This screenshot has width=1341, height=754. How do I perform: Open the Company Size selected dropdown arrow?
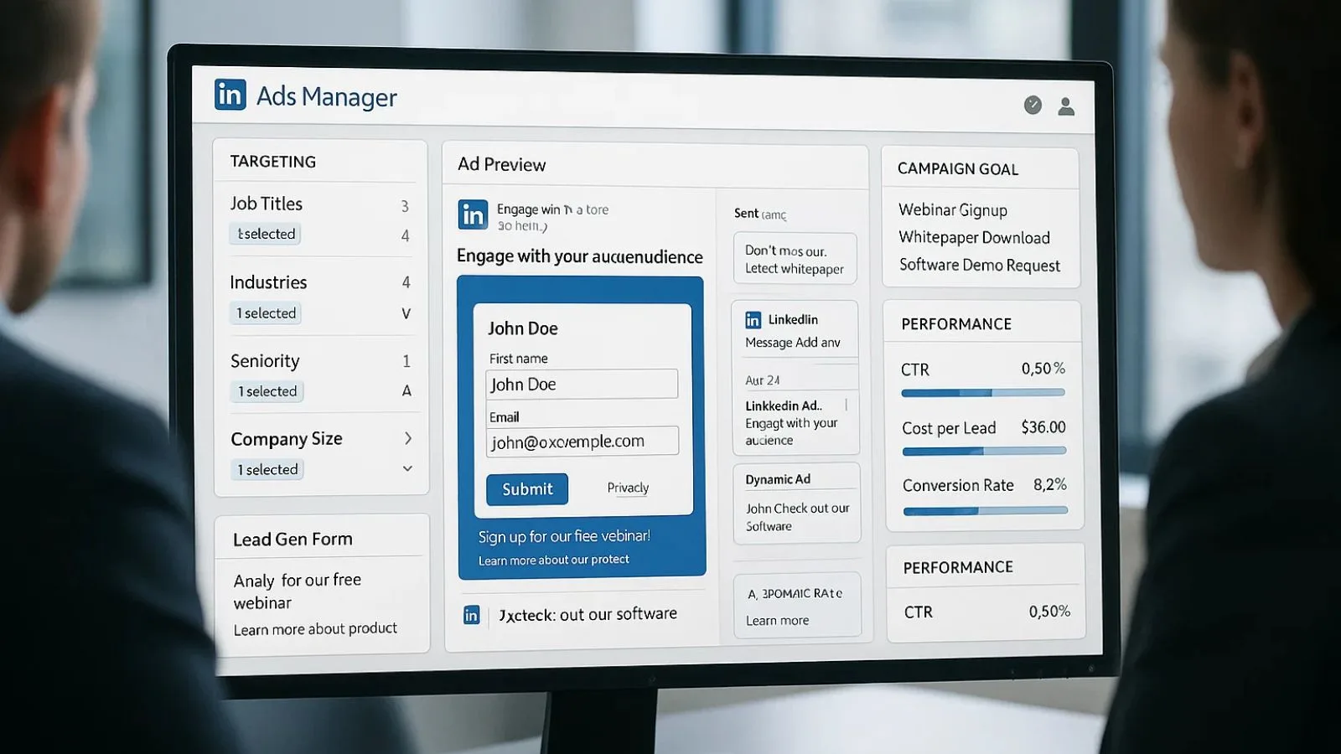point(407,468)
